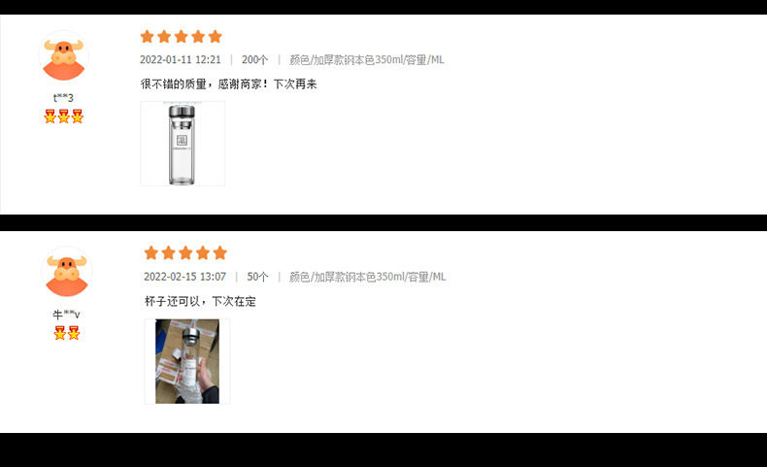The image size is (767, 467).
Task: Click the bull avatar of user 牛**v
Action: pos(67,273)
